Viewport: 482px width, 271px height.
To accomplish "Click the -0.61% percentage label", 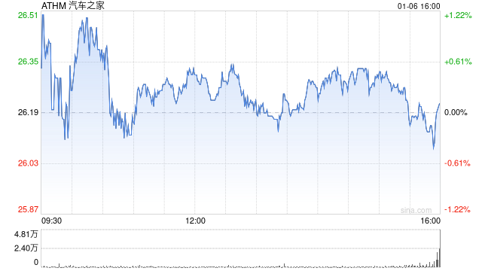I will 457,163.
